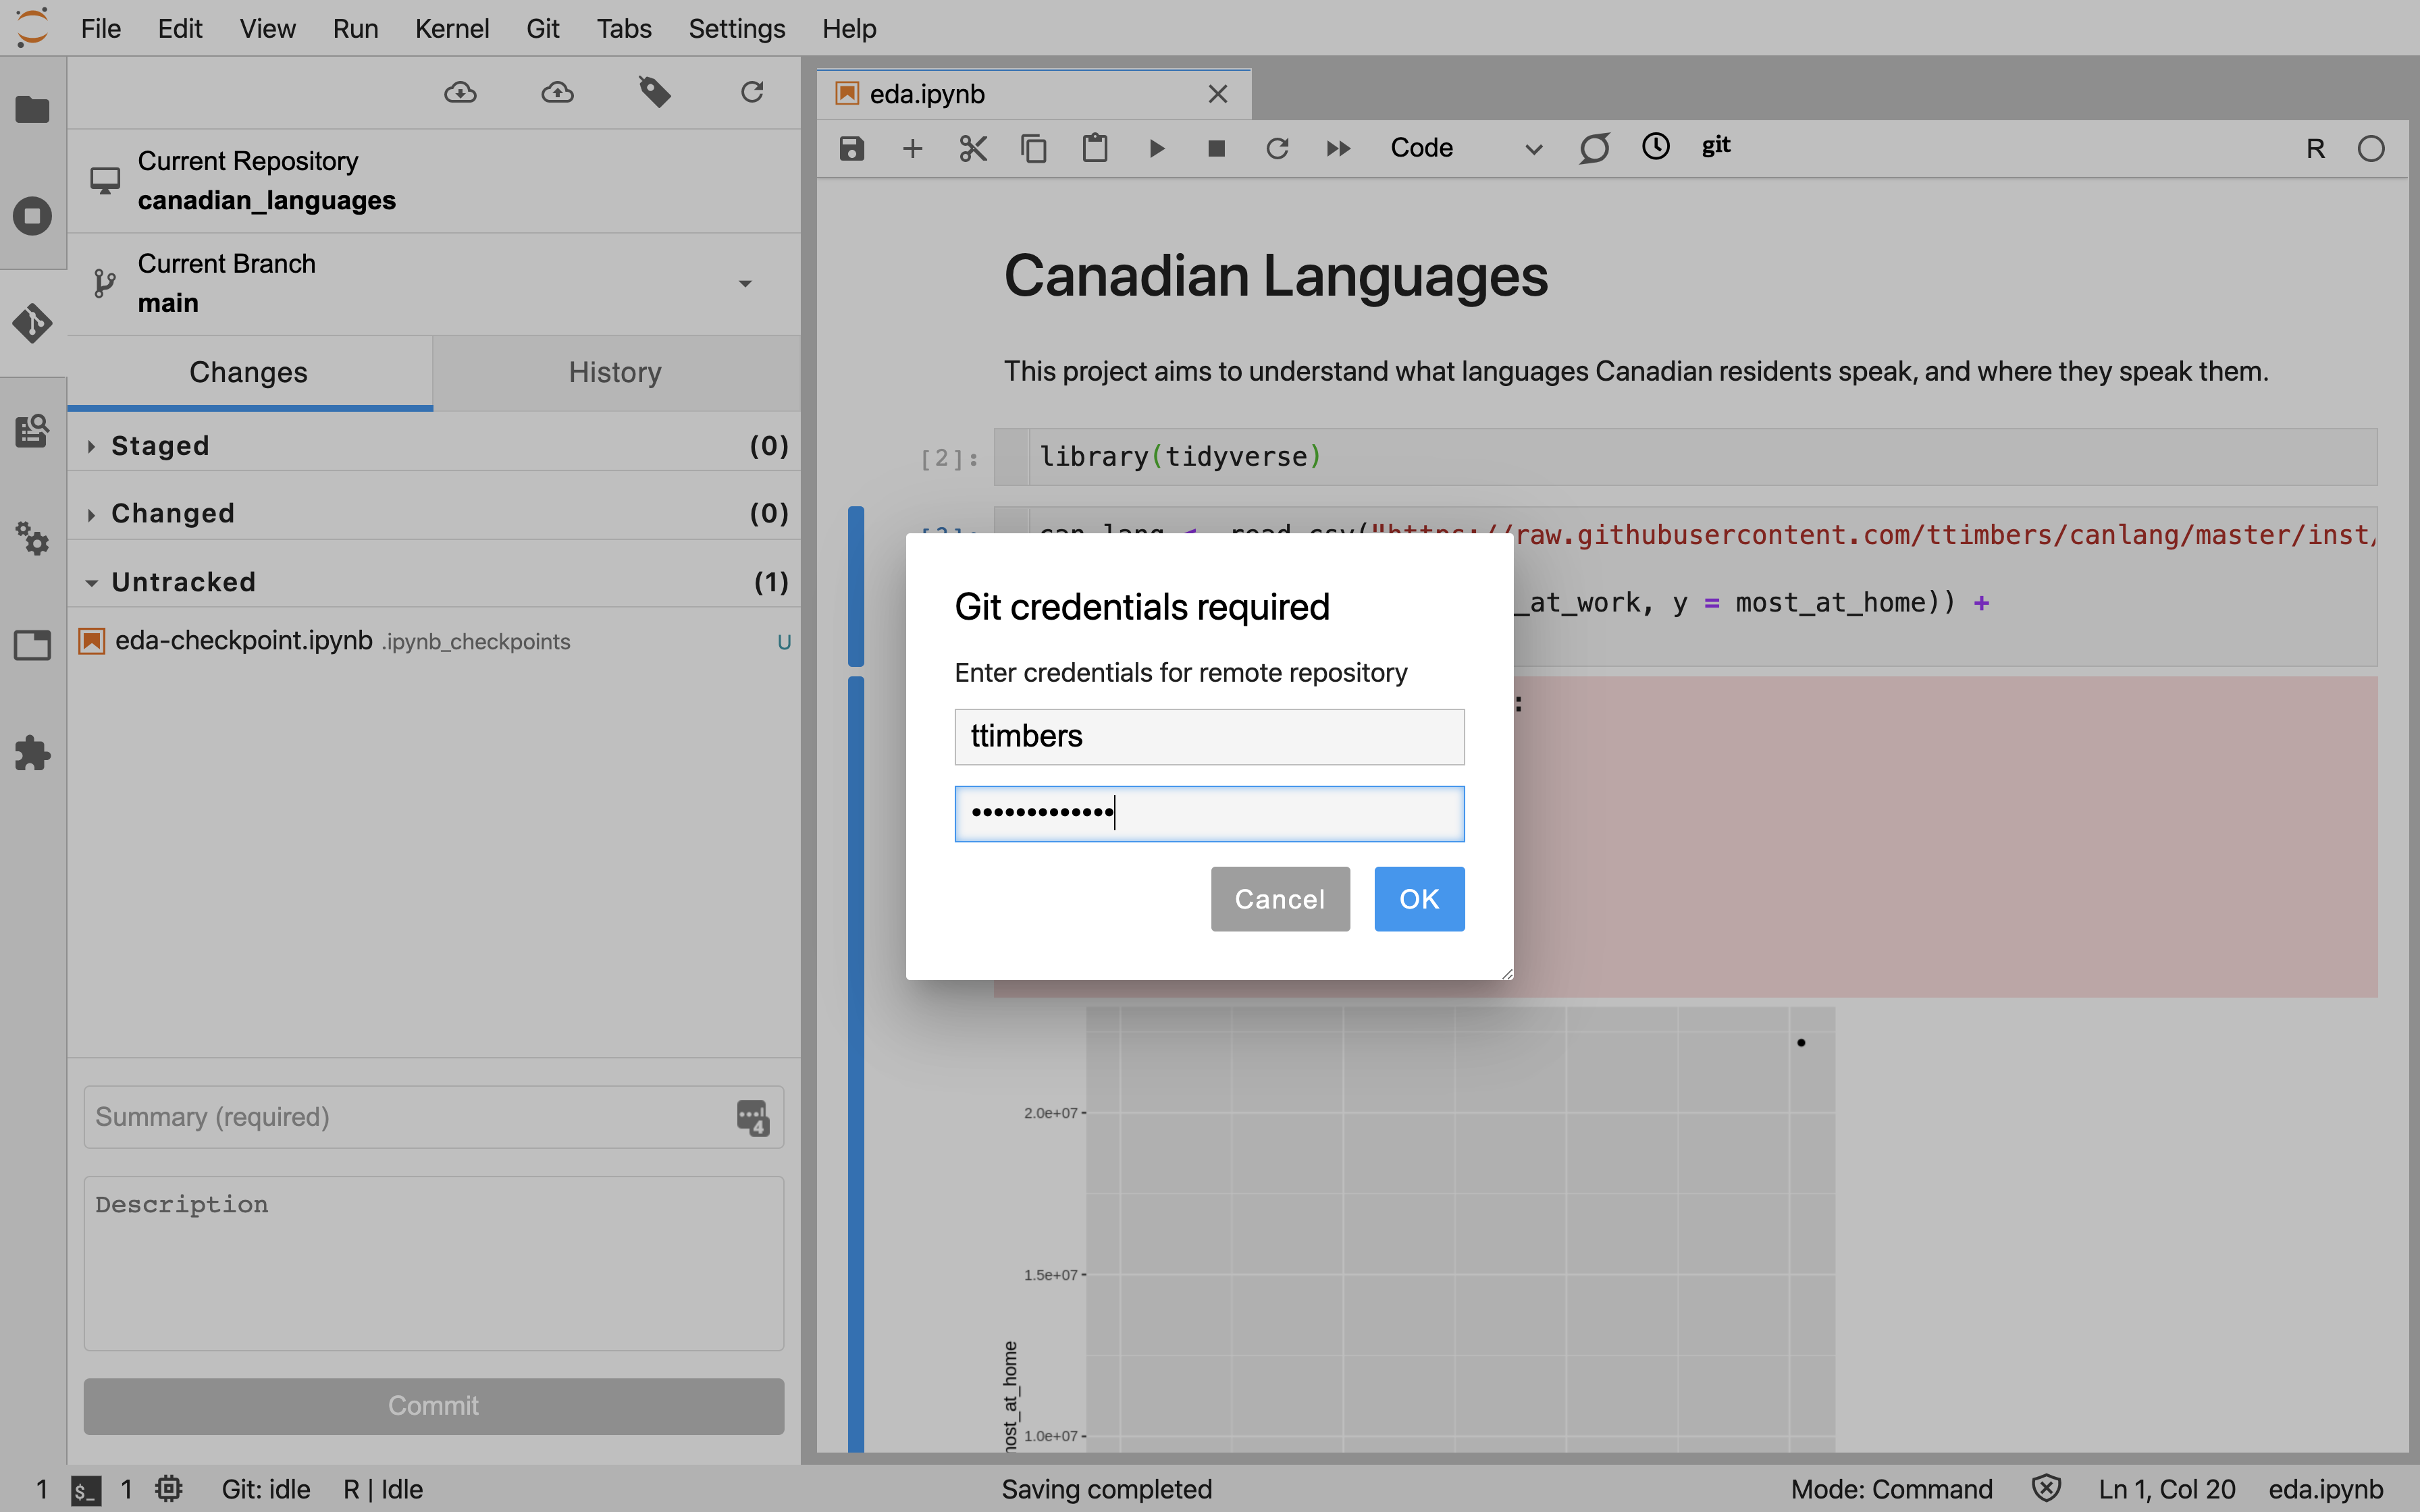Select the eda-checkpoint.ipynb untracked file

434,641
